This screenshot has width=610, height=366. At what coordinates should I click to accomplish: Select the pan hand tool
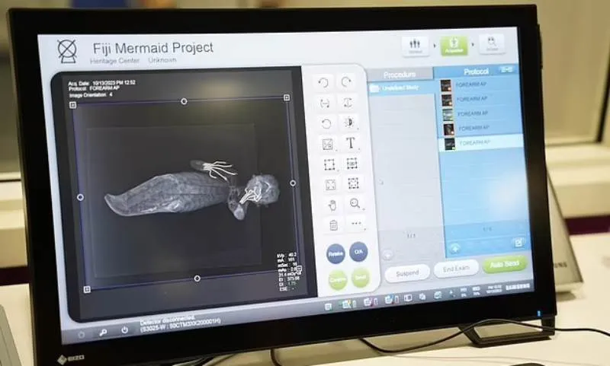332,204
